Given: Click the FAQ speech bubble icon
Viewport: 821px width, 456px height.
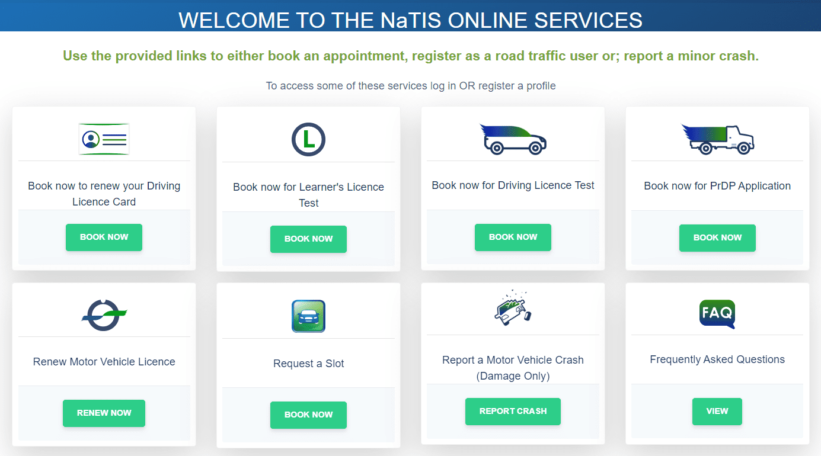Looking at the screenshot, I should (717, 314).
